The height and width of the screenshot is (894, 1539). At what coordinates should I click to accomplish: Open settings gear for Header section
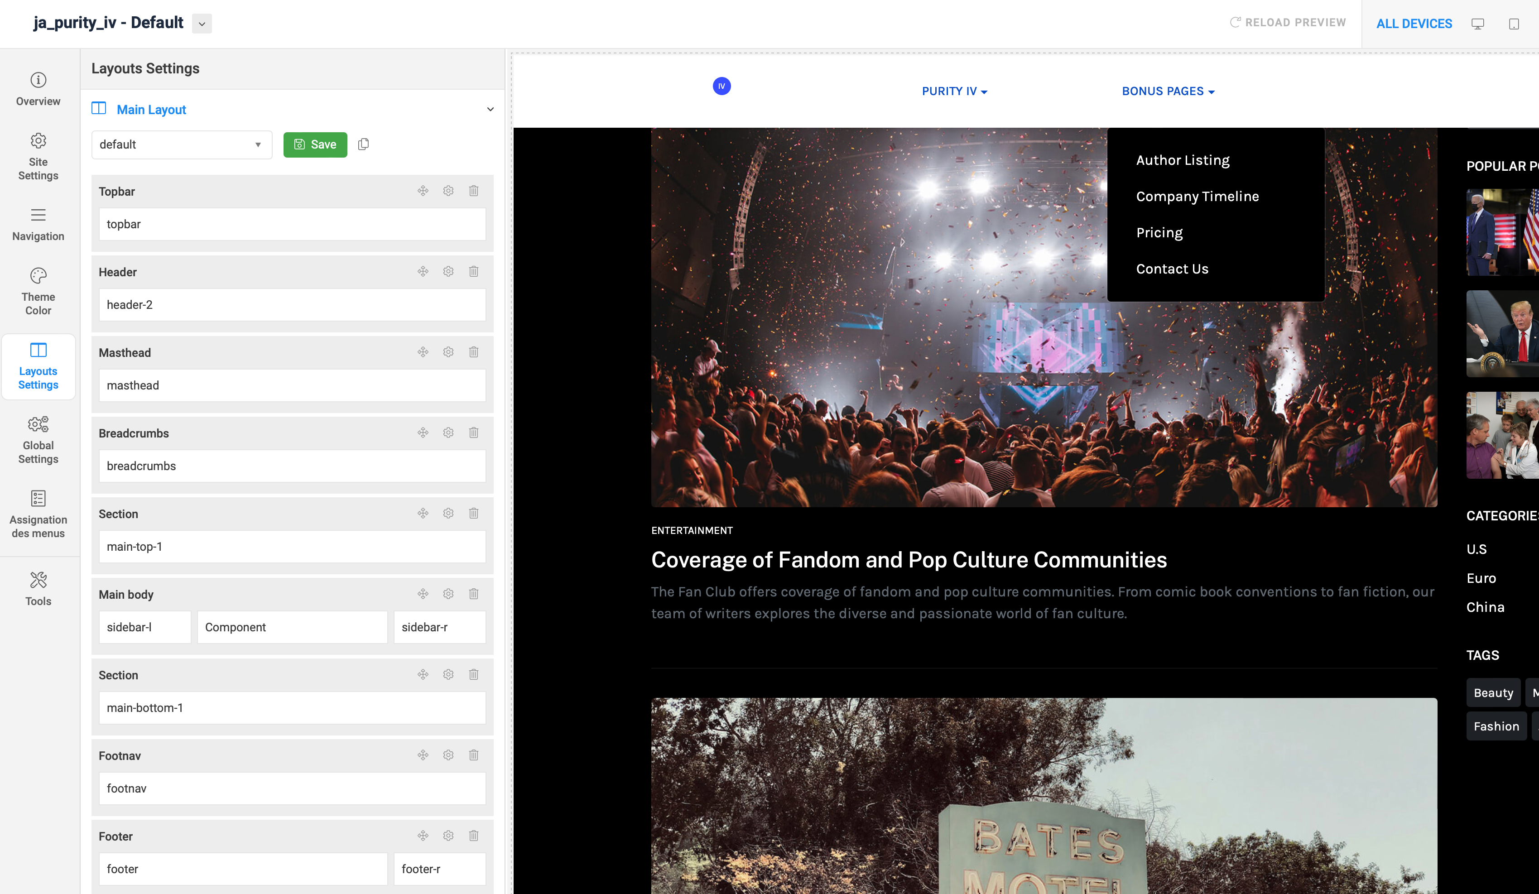coord(448,271)
